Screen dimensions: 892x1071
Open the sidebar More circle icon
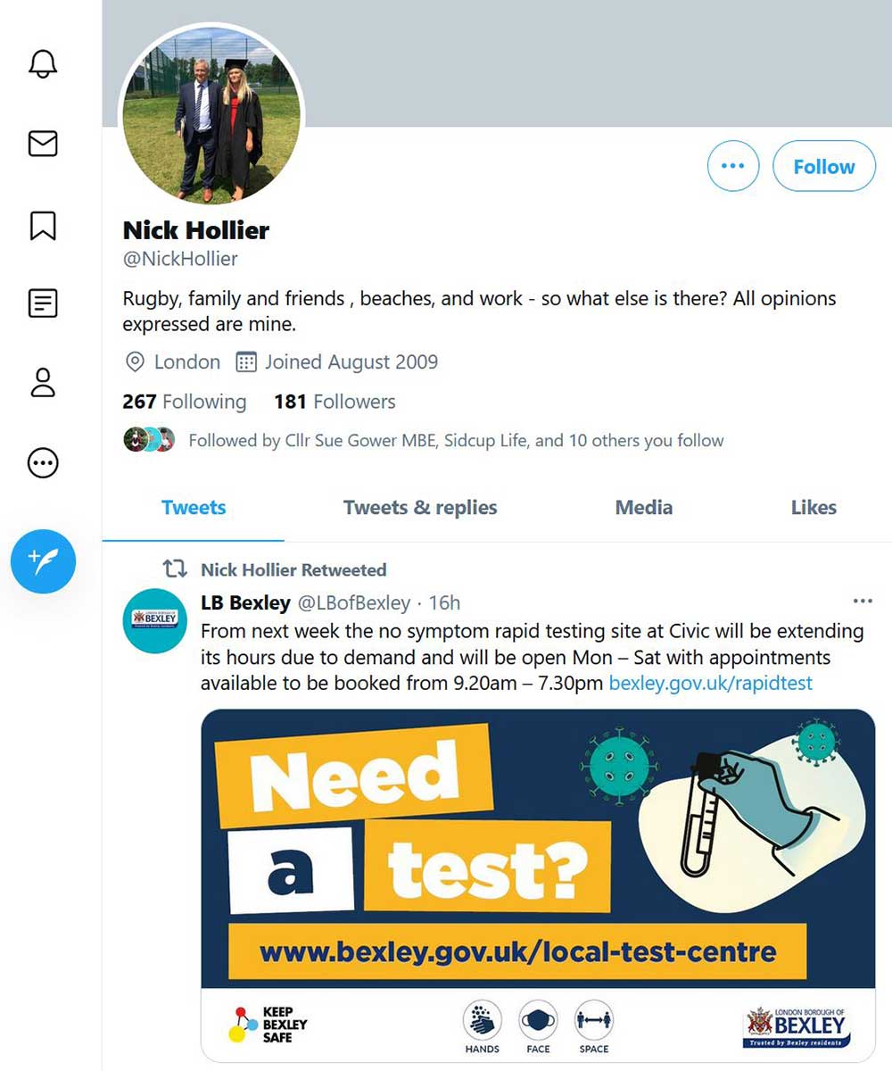(x=43, y=462)
